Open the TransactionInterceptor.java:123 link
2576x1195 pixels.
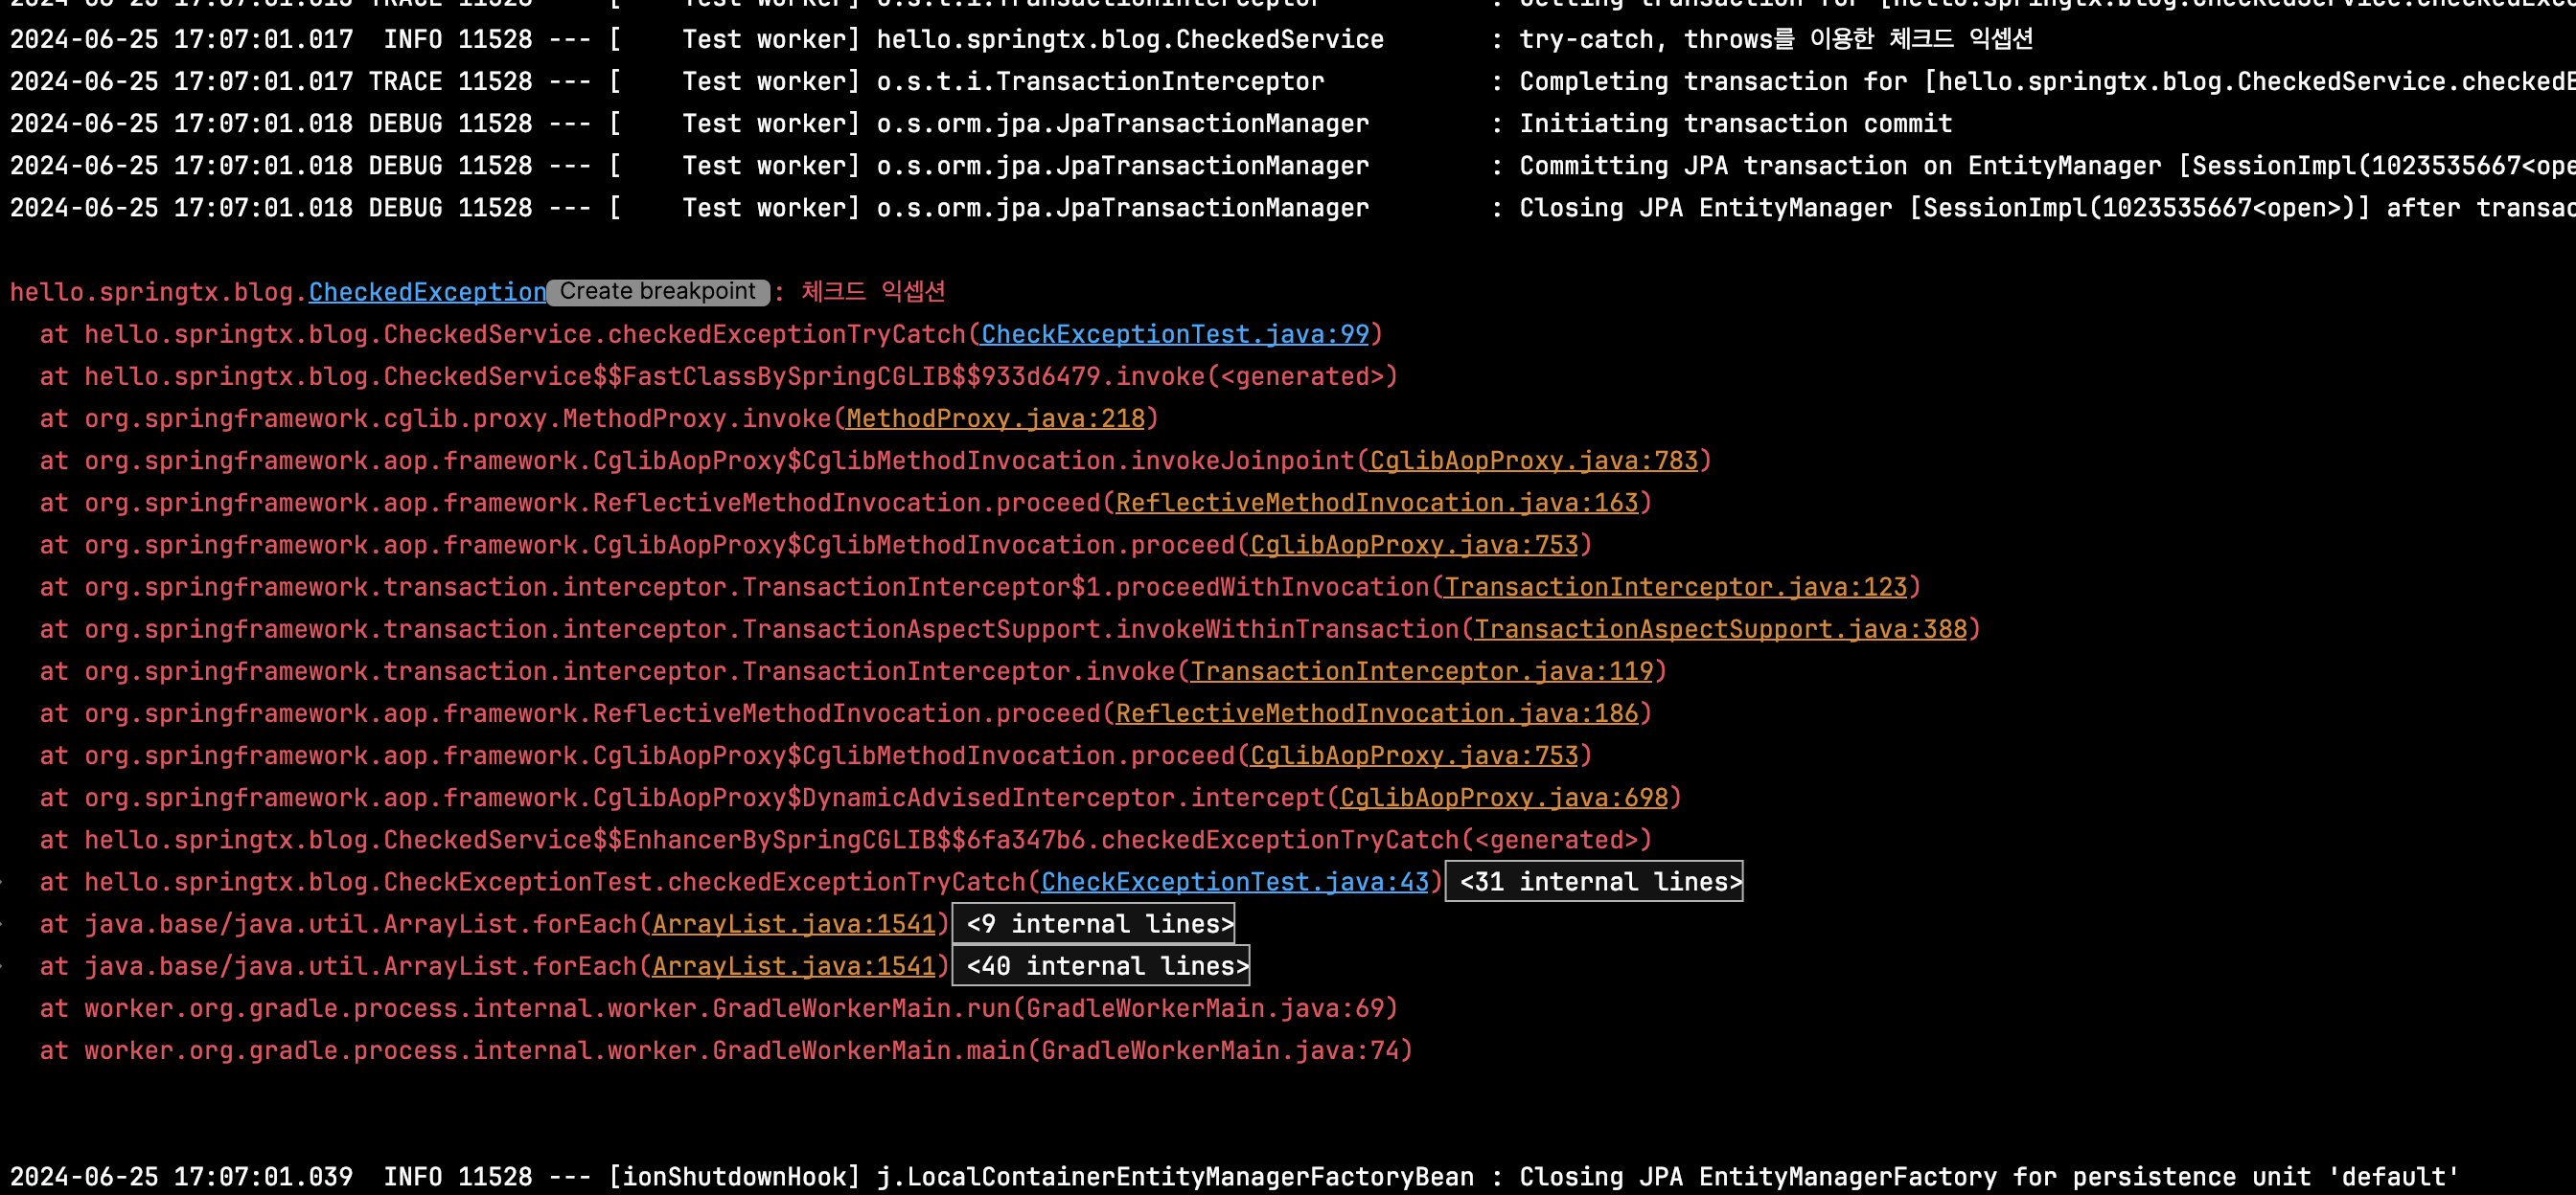1675,588
